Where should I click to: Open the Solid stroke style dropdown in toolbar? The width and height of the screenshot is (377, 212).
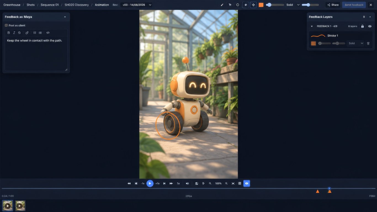pyautogui.click(x=293, y=5)
